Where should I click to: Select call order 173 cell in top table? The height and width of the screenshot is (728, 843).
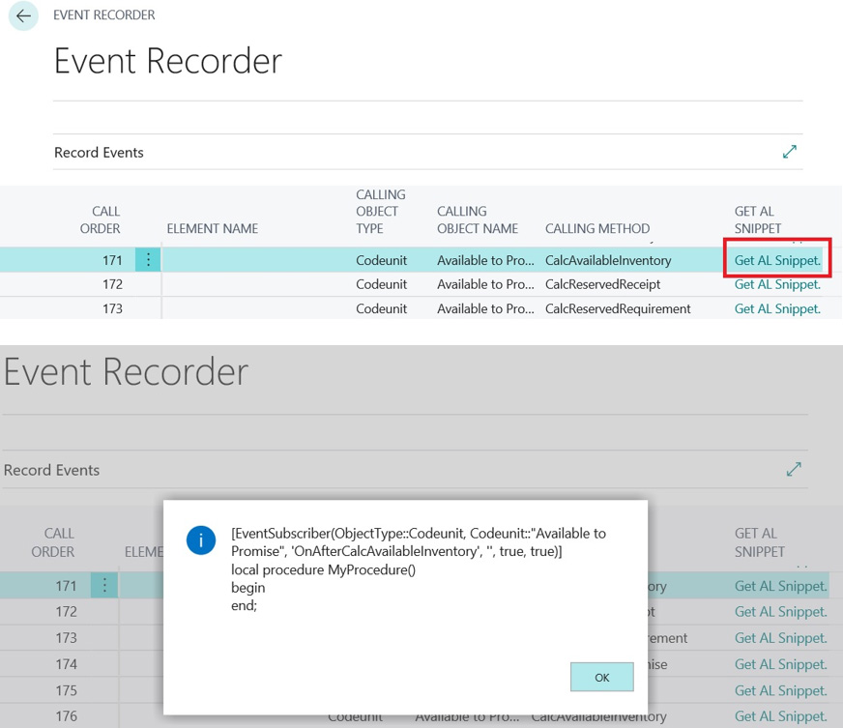(x=112, y=308)
